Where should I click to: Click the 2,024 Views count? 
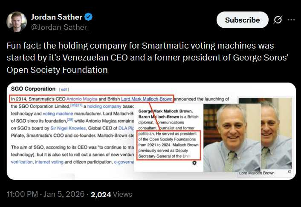point(112,195)
